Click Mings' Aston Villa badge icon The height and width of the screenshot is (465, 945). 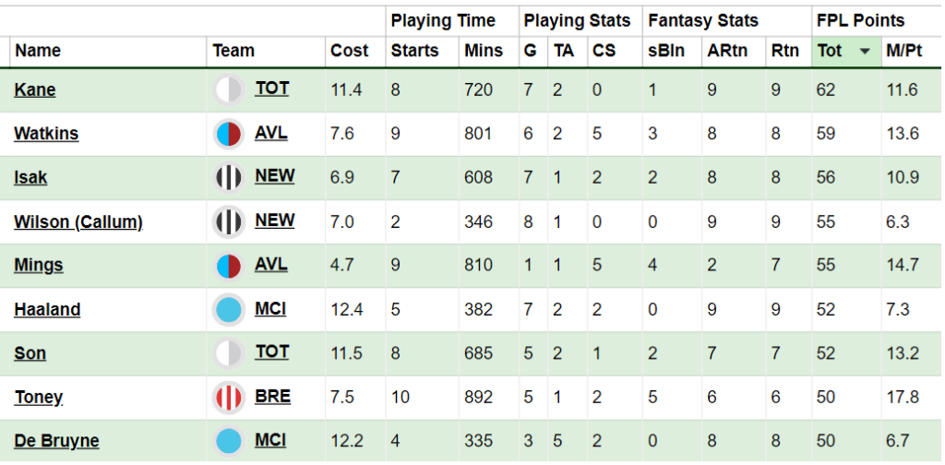coord(228,266)
